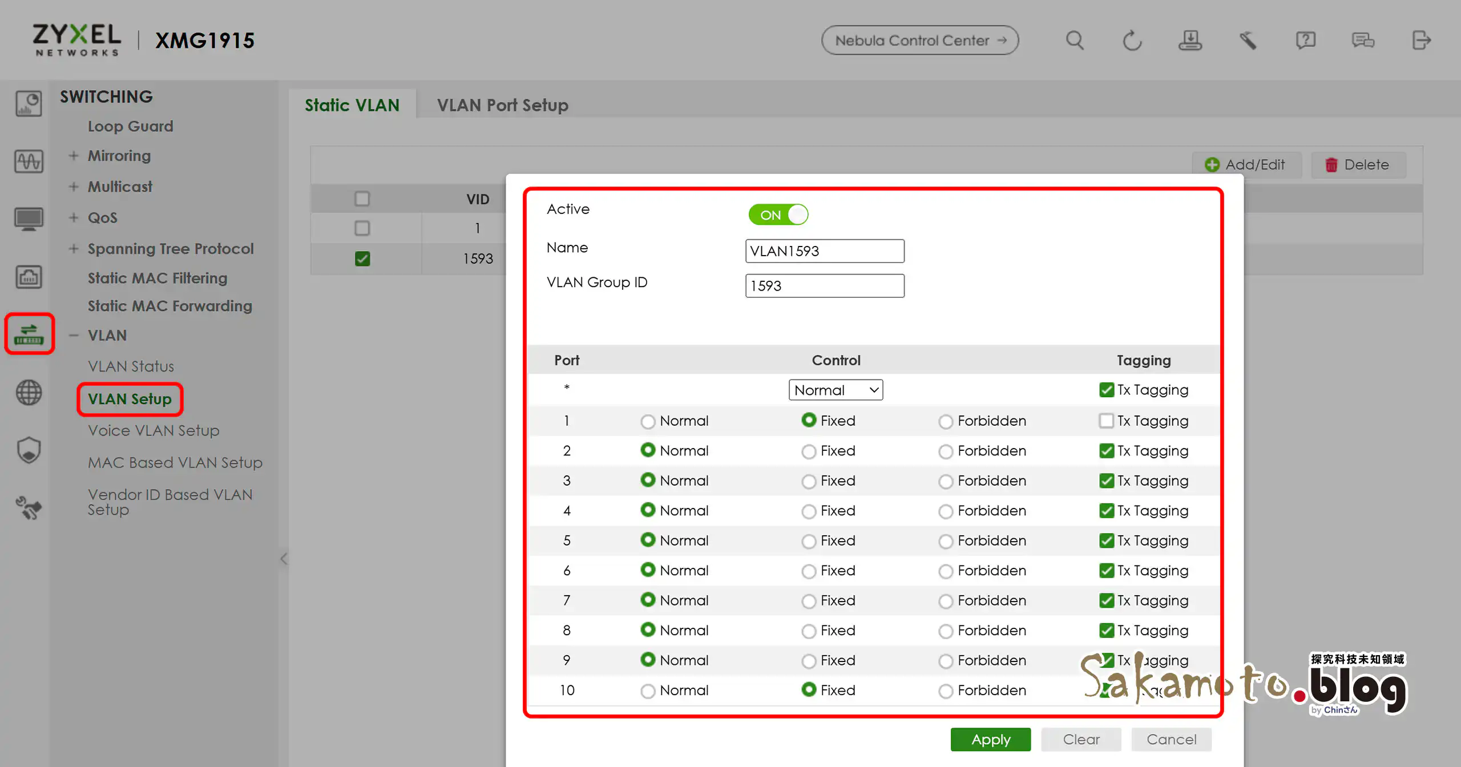Screen dimensions: 1461x767
Task: Click the refresh/reload icon in header
Action: point(1132,41)
